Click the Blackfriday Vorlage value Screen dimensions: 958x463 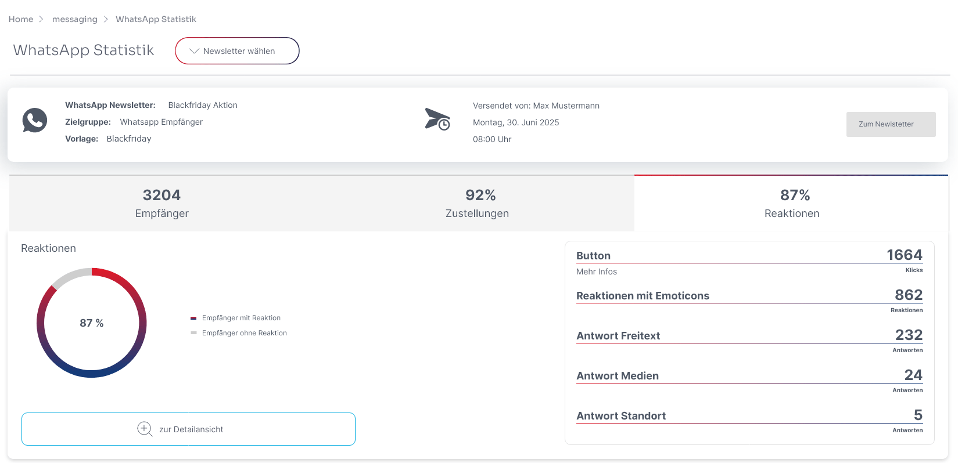click(x=129, y=139)
